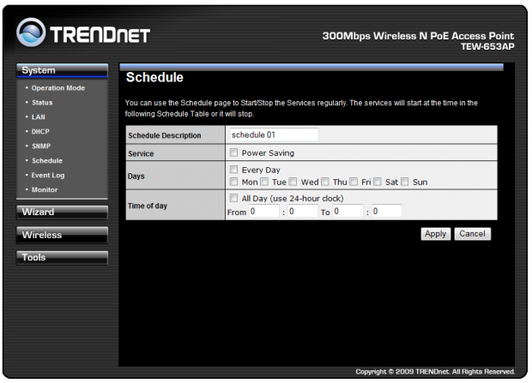Open the Status page
The width and height of the screenshot is (532, 383).
tap(42, 102)
